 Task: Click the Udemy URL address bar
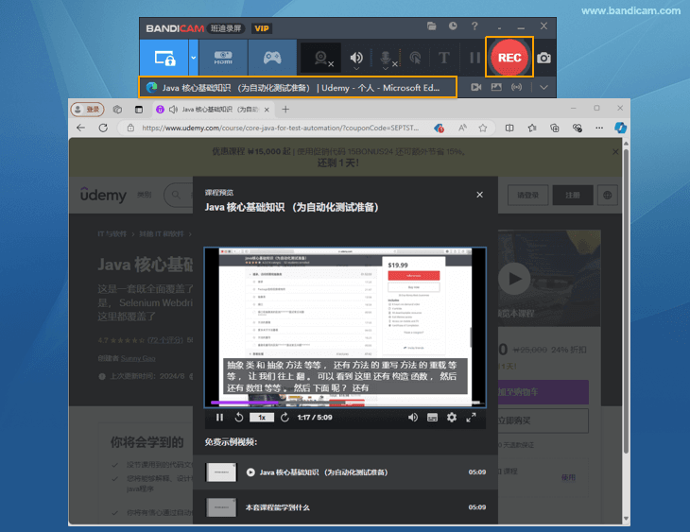280,128
